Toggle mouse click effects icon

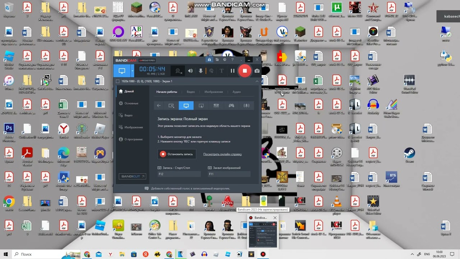tap(211, 71)
